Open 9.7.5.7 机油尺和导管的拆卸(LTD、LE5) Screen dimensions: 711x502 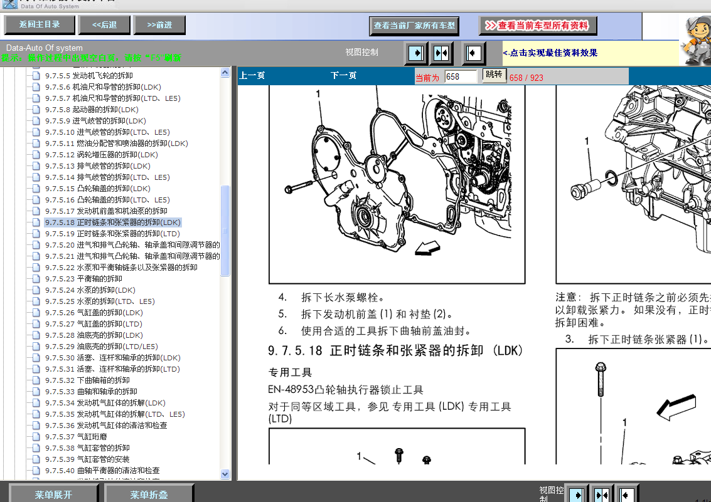click(x=112, y=98)
